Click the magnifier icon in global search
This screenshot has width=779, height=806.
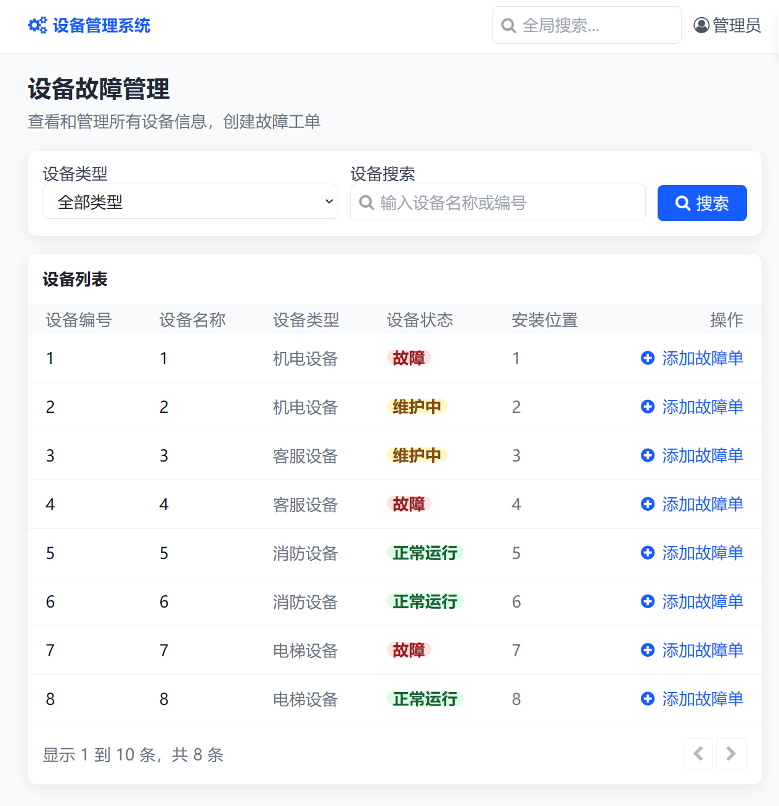click(508, 26)
